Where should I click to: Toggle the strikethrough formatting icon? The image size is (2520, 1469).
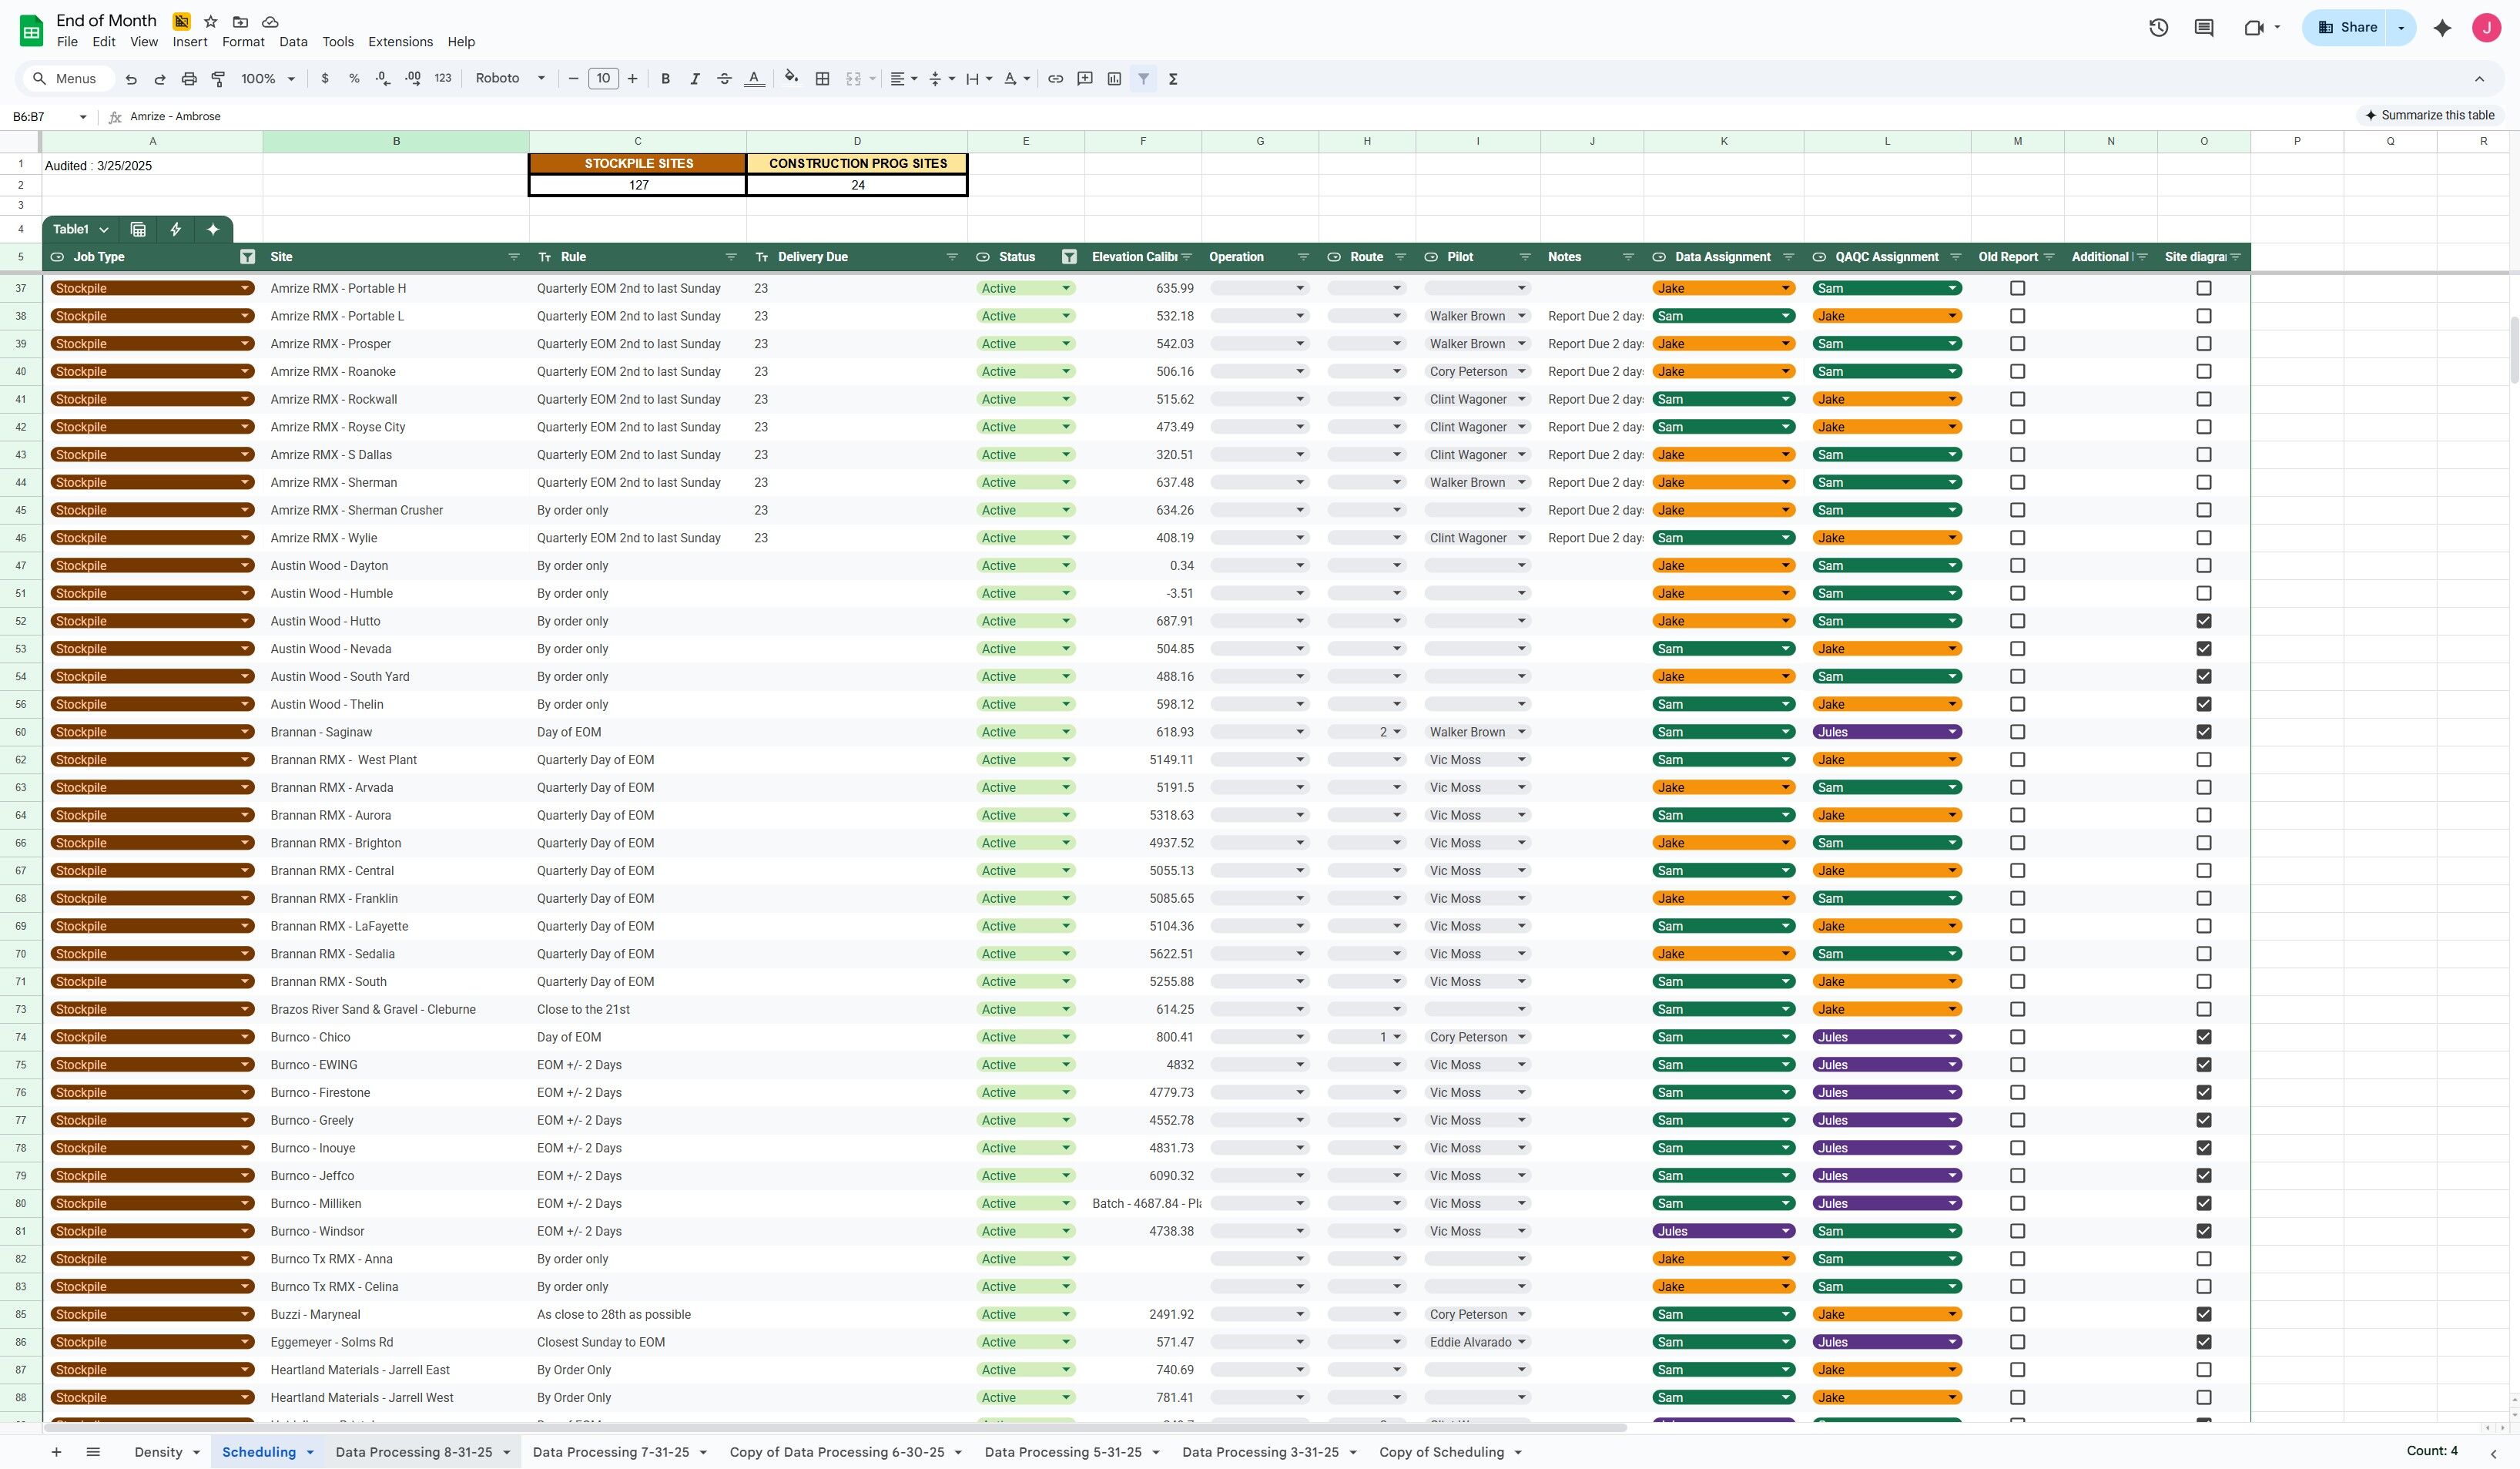(x=724, y=79)
